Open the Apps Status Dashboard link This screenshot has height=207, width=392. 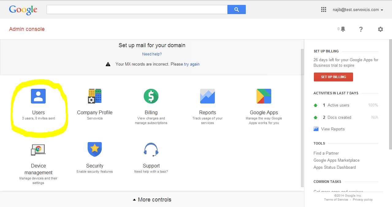[335, 167]
